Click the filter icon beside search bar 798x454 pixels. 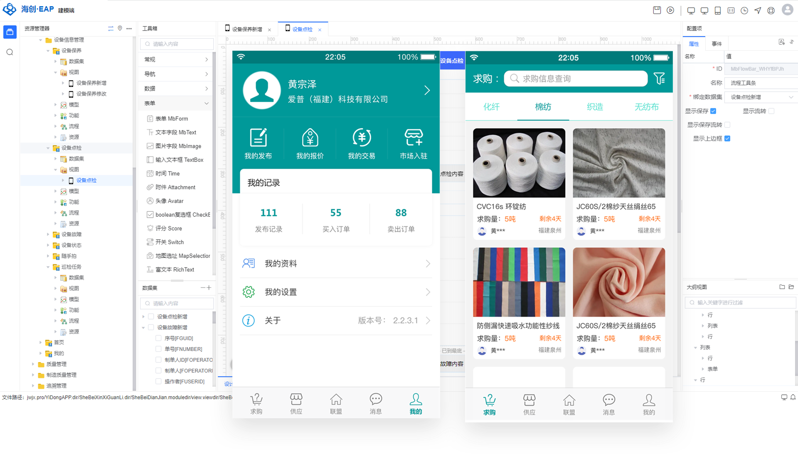(x=659, y=79)
